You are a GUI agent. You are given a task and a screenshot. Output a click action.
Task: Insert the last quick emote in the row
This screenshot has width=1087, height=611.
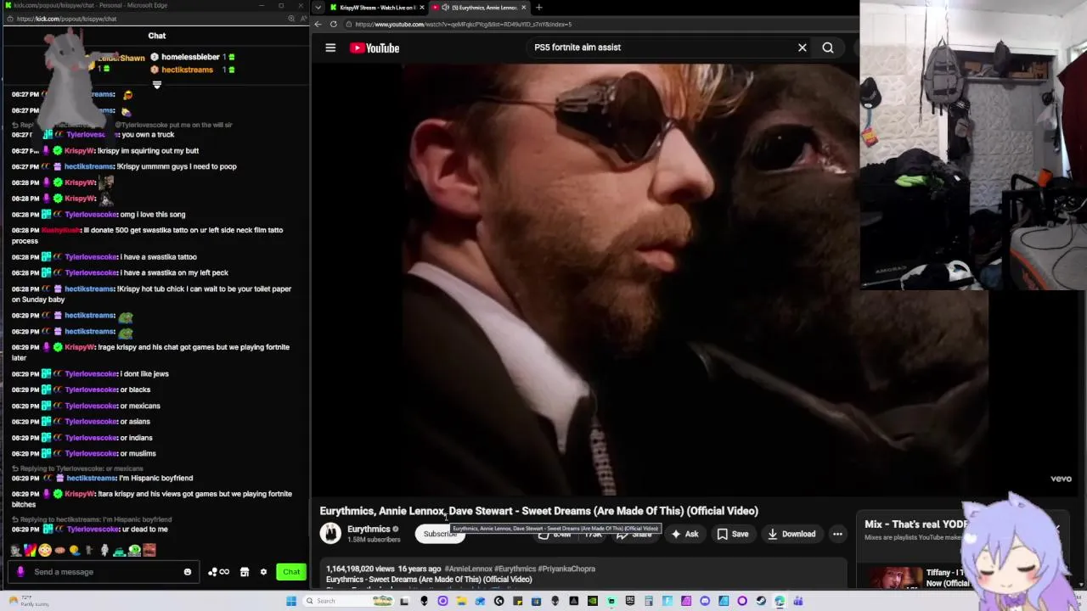(x=149, y=550)
